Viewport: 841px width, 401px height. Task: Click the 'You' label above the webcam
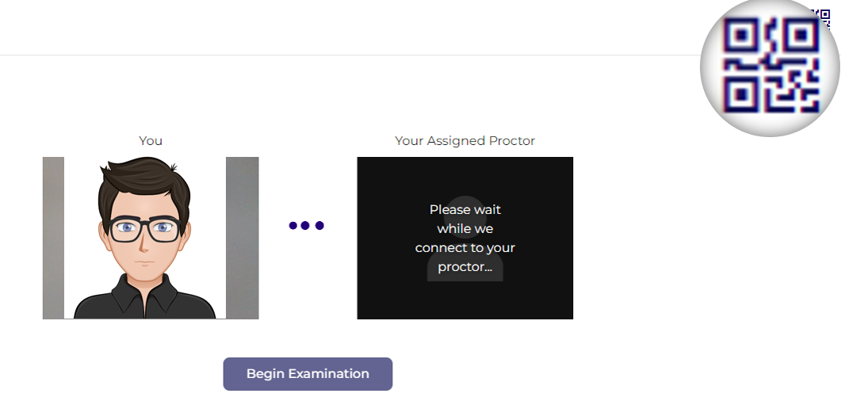point(151,141)
